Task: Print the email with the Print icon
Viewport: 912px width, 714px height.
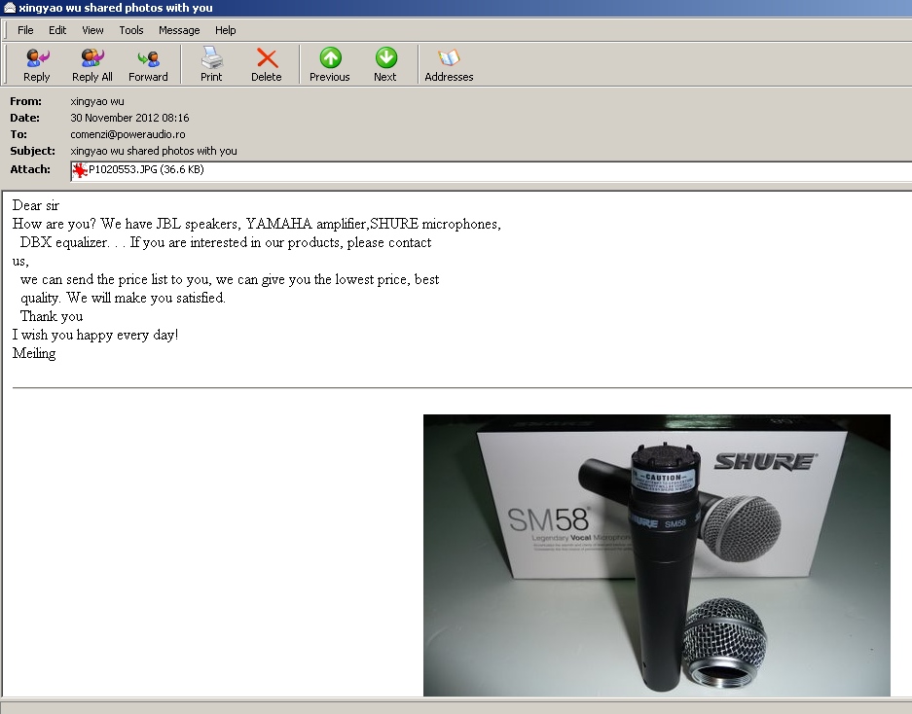Action: [211, 64]
